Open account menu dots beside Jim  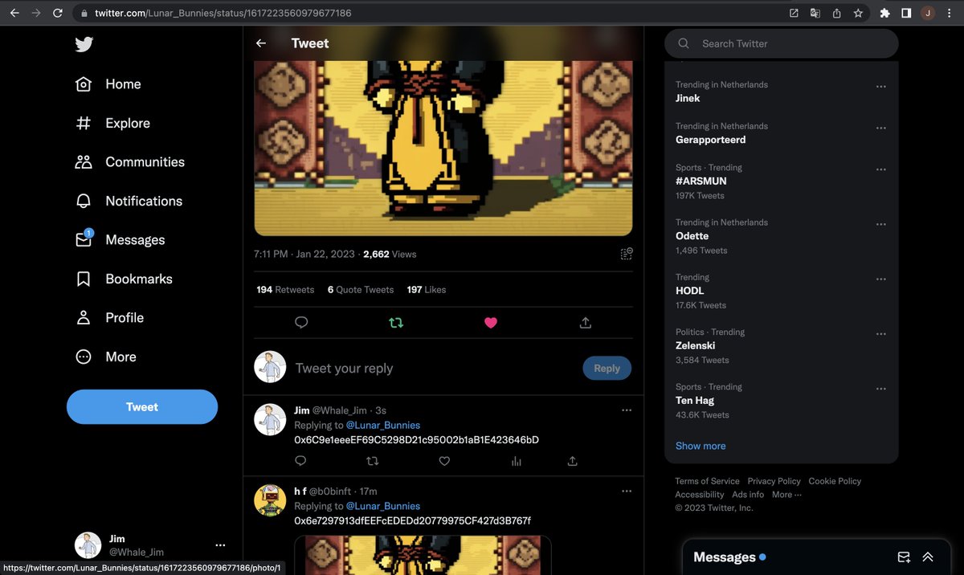coord(220,545)
